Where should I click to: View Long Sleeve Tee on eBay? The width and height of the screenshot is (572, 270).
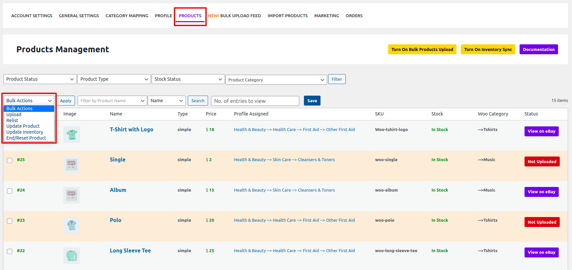541,252
